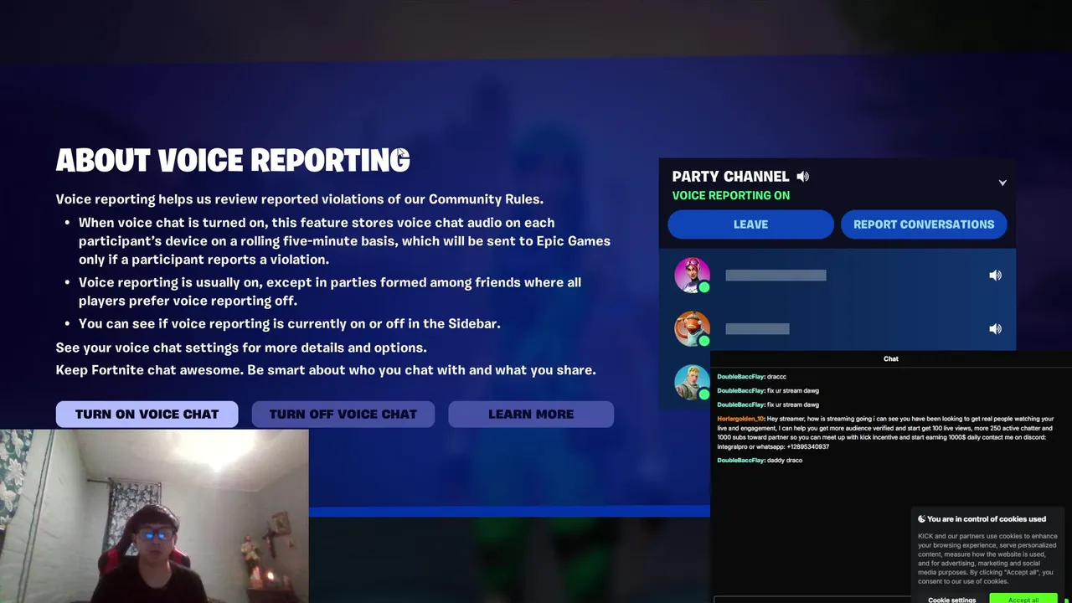Accept all cookies
Screen dimensions: 1072x603
pos(1023,599)
